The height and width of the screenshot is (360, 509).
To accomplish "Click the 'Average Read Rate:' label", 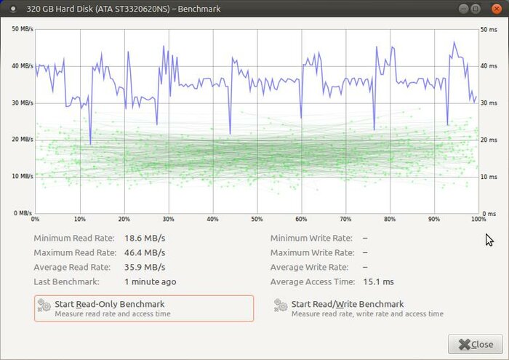I will click(72, 267).
